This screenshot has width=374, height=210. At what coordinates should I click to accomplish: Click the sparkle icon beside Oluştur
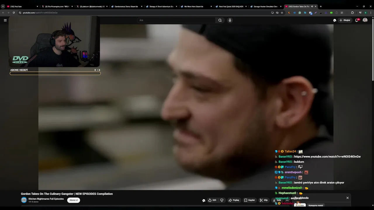(335, 20)
